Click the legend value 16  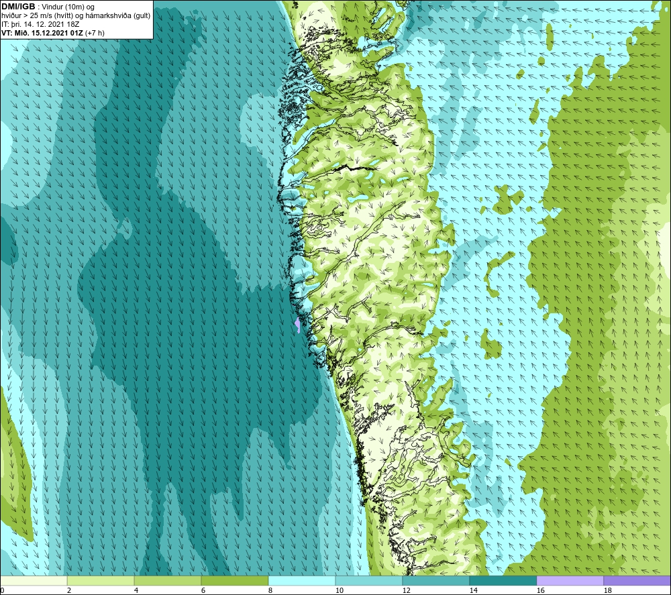point(540,590)
